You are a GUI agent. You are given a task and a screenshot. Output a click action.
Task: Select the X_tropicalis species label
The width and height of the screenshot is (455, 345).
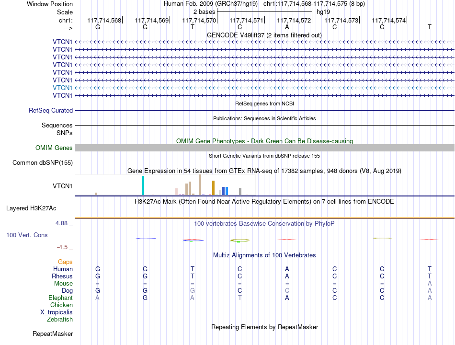pos(57,312)
